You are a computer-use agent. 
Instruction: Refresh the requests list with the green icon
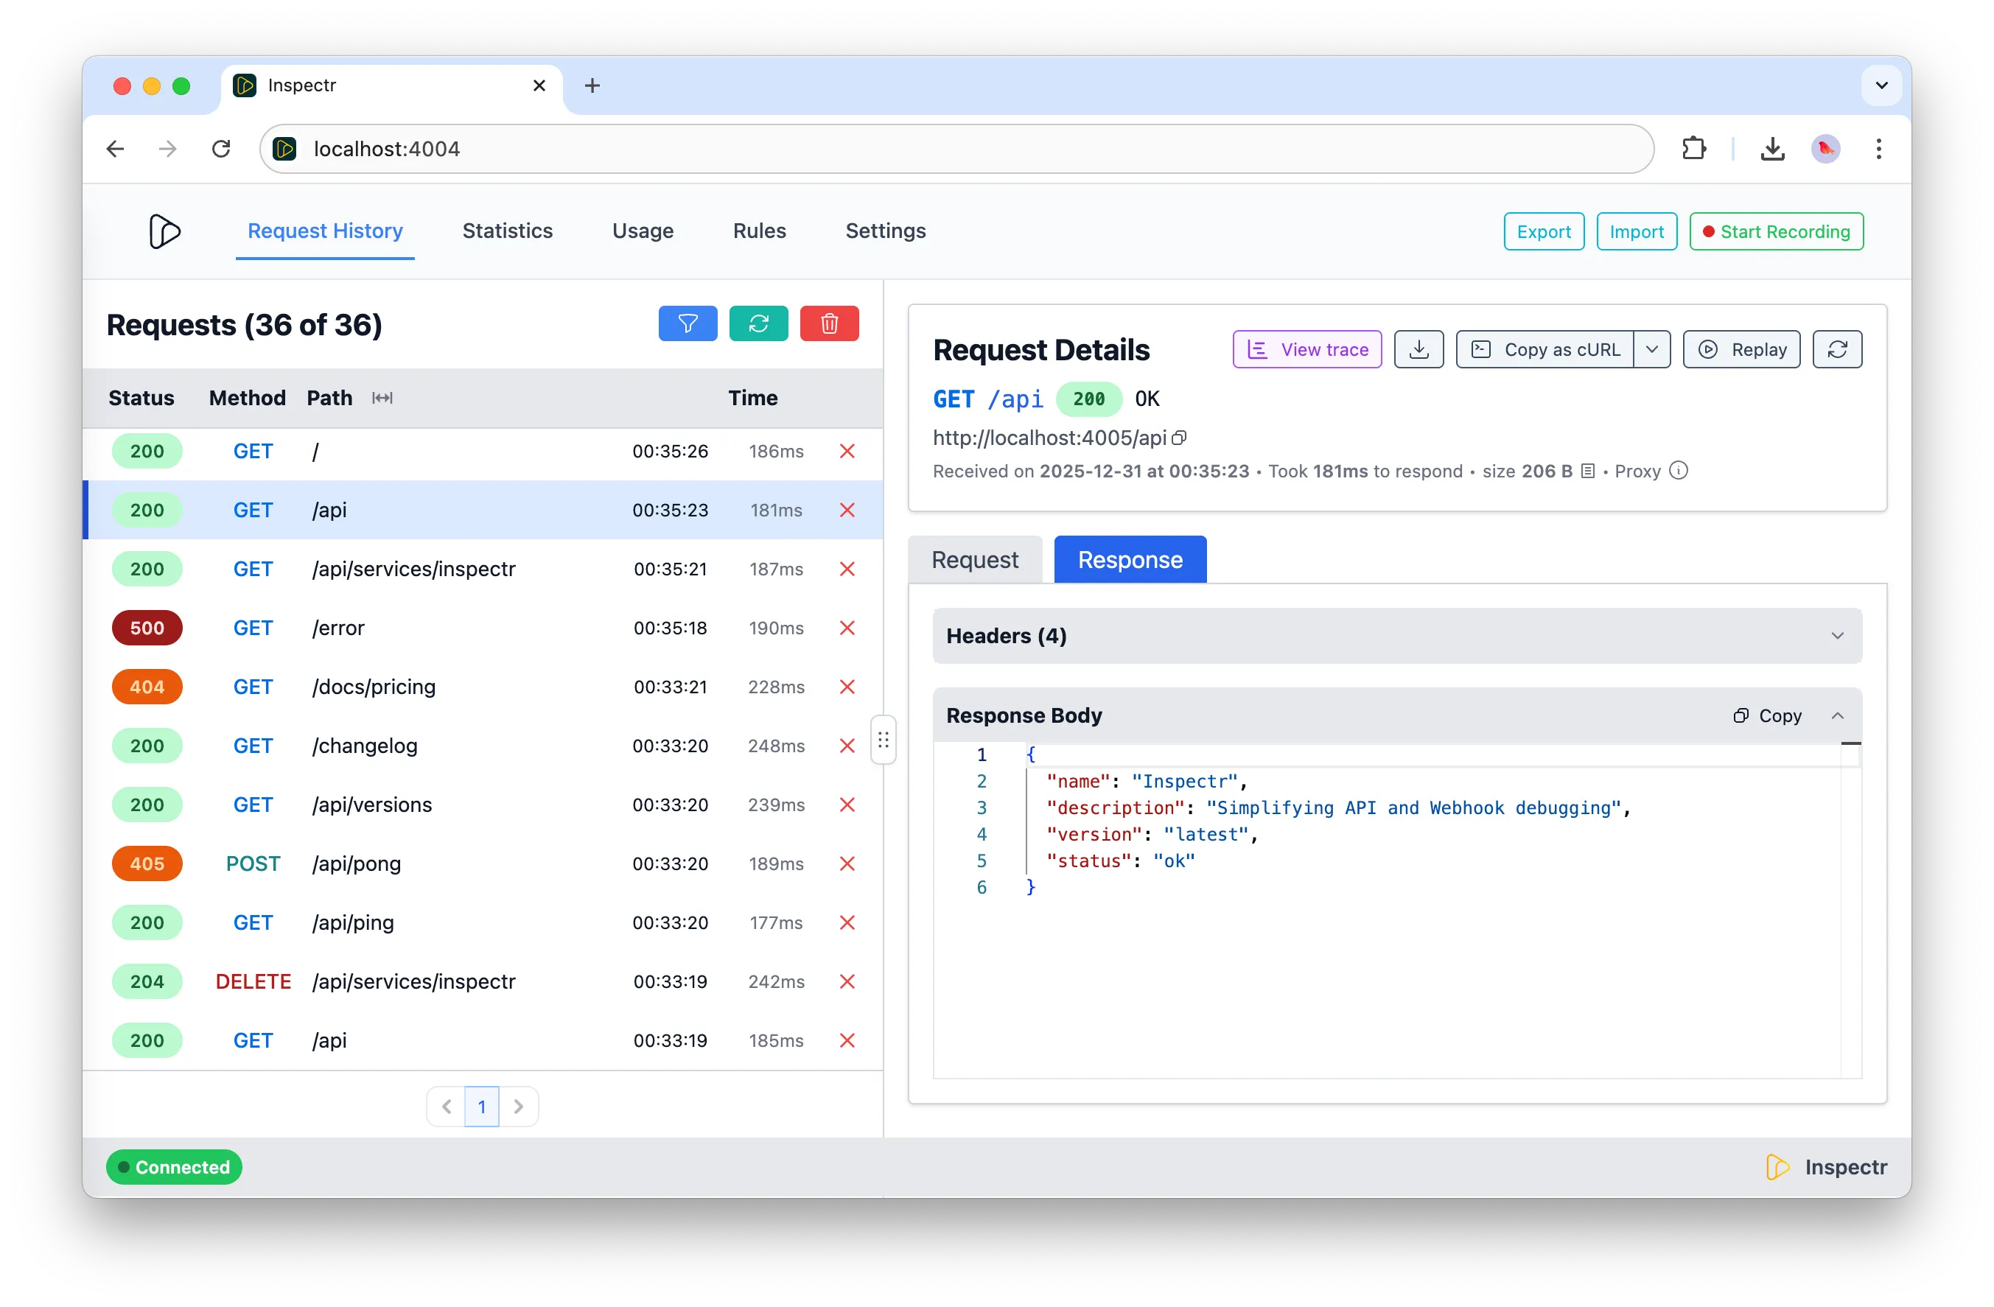758,323
